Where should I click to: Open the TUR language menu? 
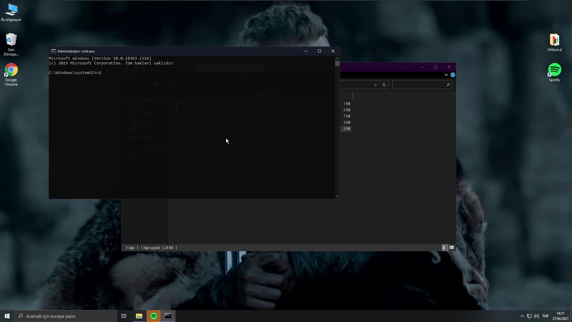click(x=546, y=316)
